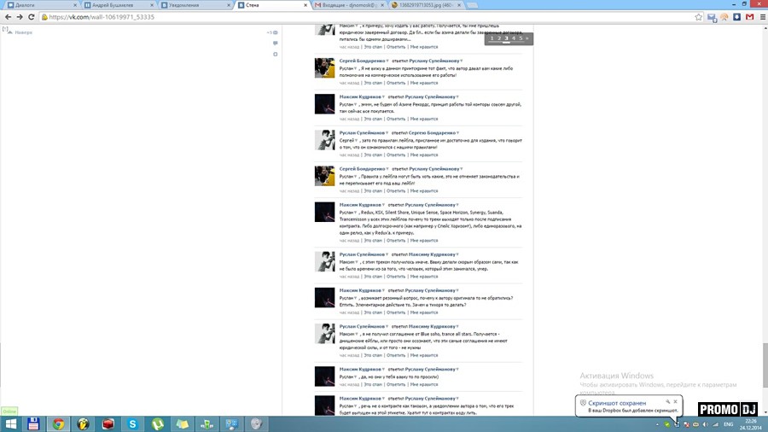Launch Google Chrome from the taskbar
Screen dimensions: 768x432
58,423
